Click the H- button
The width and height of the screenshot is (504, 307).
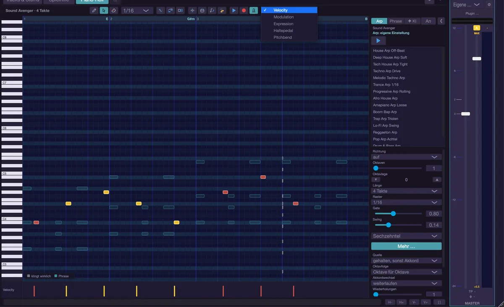(390, 302)
